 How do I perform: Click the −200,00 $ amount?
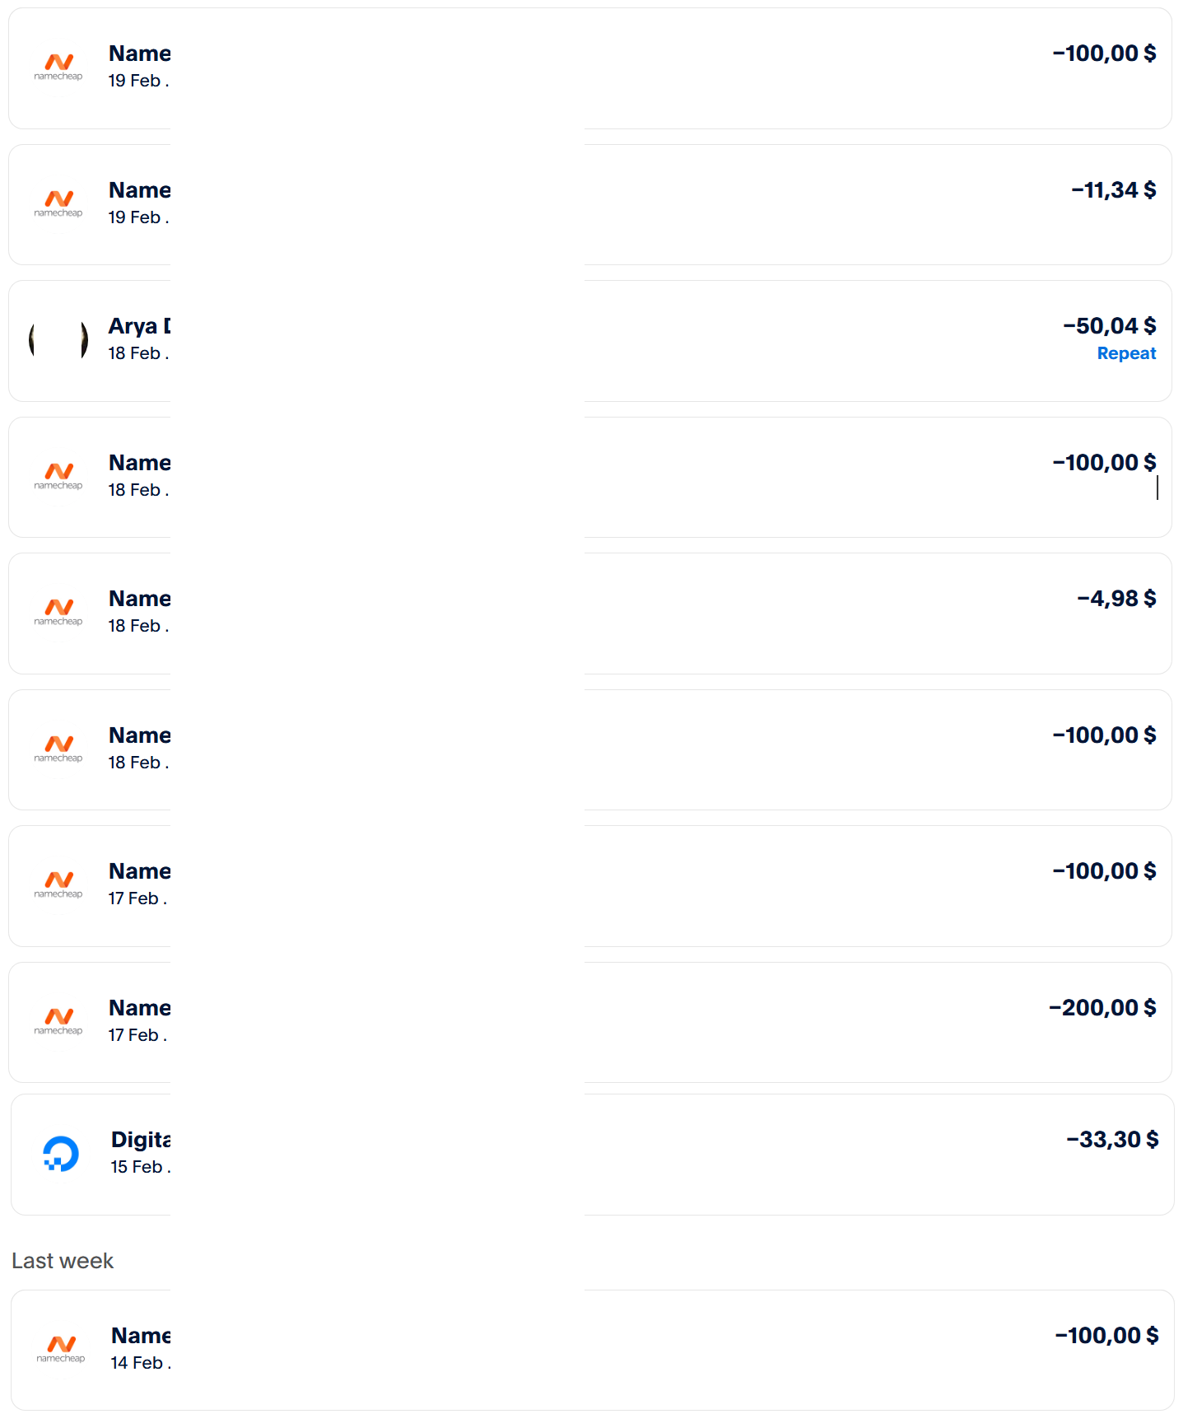[x=1102, y=1008]
